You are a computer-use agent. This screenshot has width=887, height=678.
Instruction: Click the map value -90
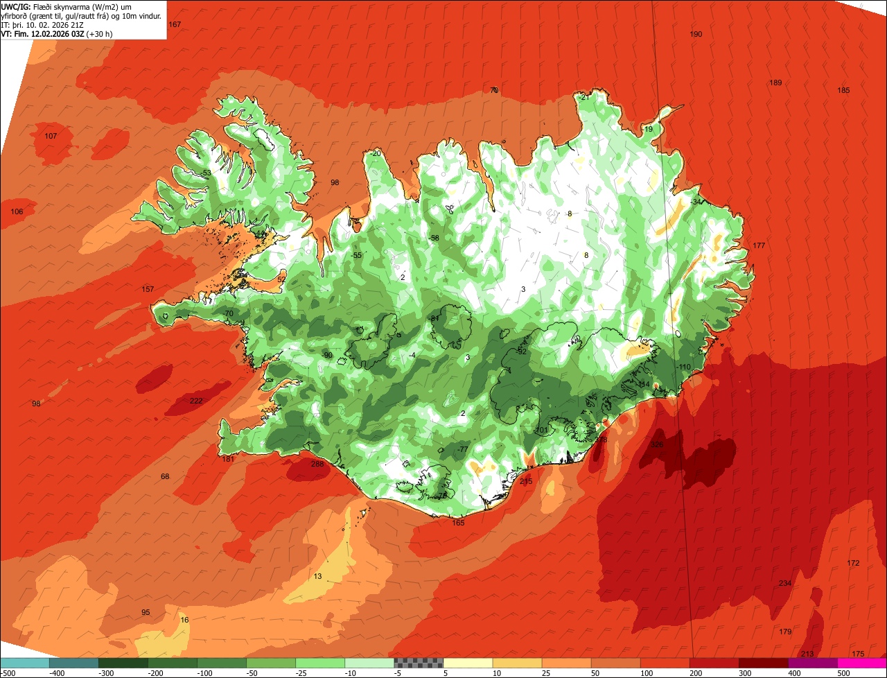tap(328, 355)
